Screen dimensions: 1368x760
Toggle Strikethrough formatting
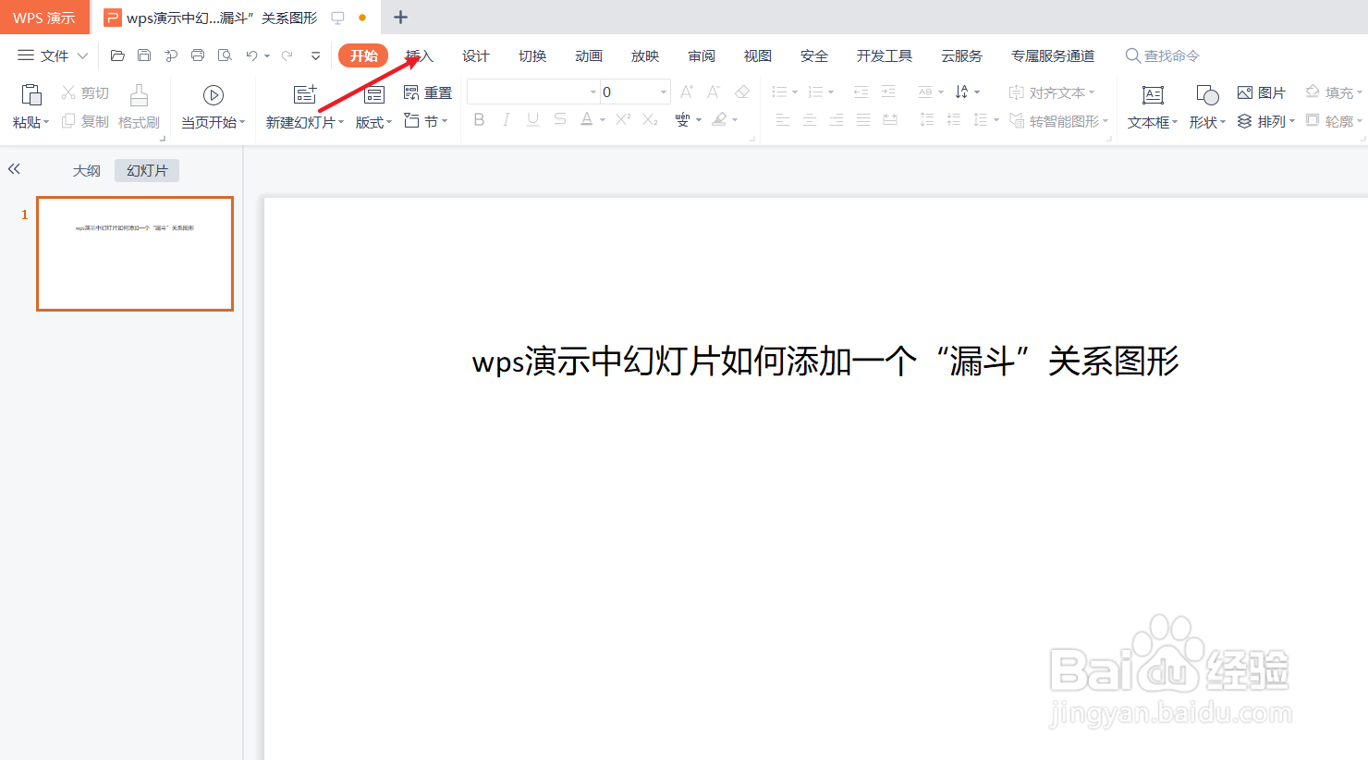coord(559,119)
